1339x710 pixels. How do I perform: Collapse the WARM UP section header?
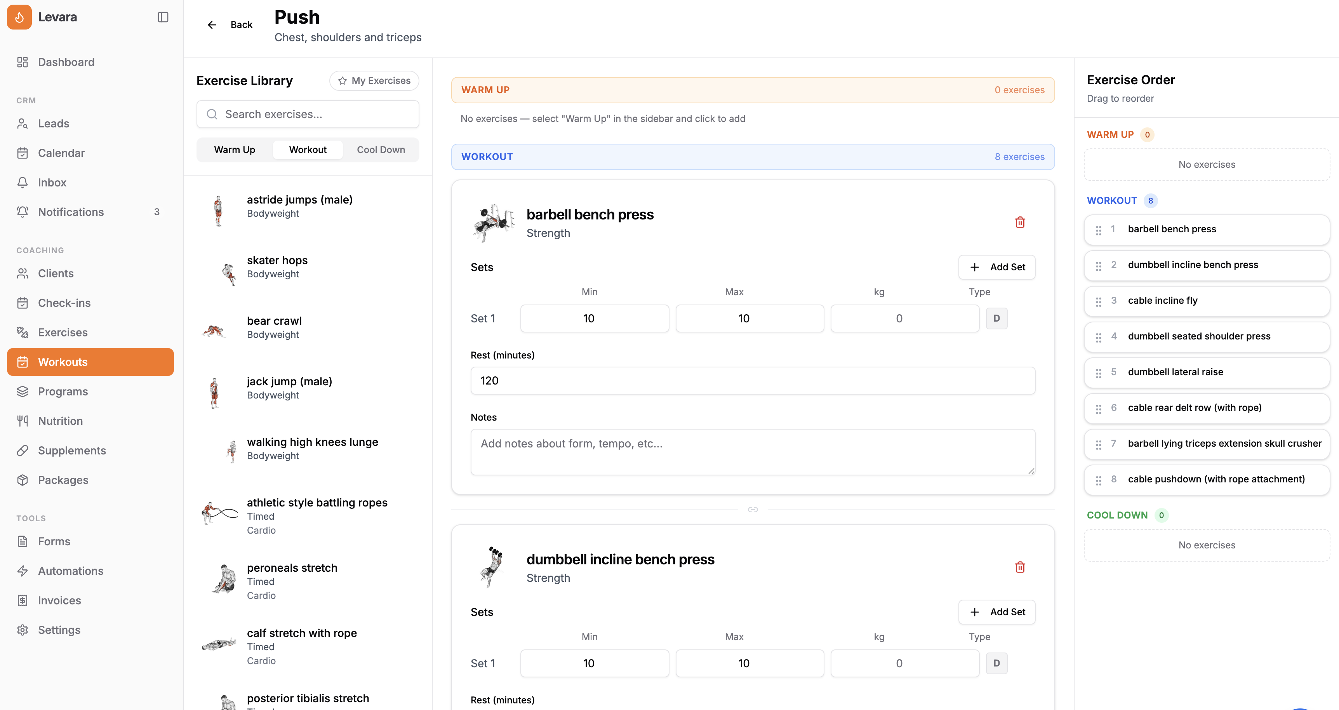(x=753, y=90)
